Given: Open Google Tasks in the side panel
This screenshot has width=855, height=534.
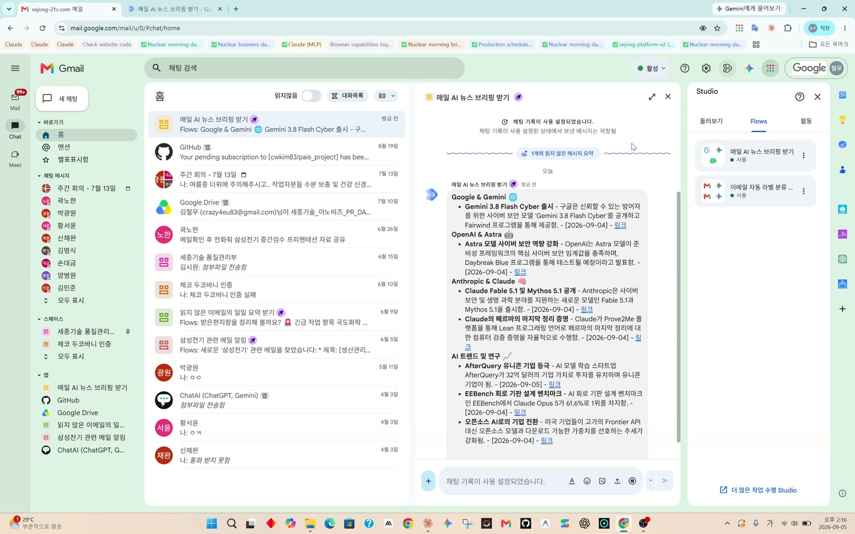Looking at the screenshot, I should (x=842, y=145).
